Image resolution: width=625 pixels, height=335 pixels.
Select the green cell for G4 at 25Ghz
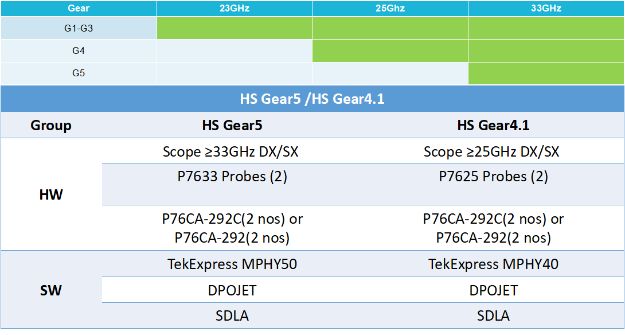(x=390, y=50)
